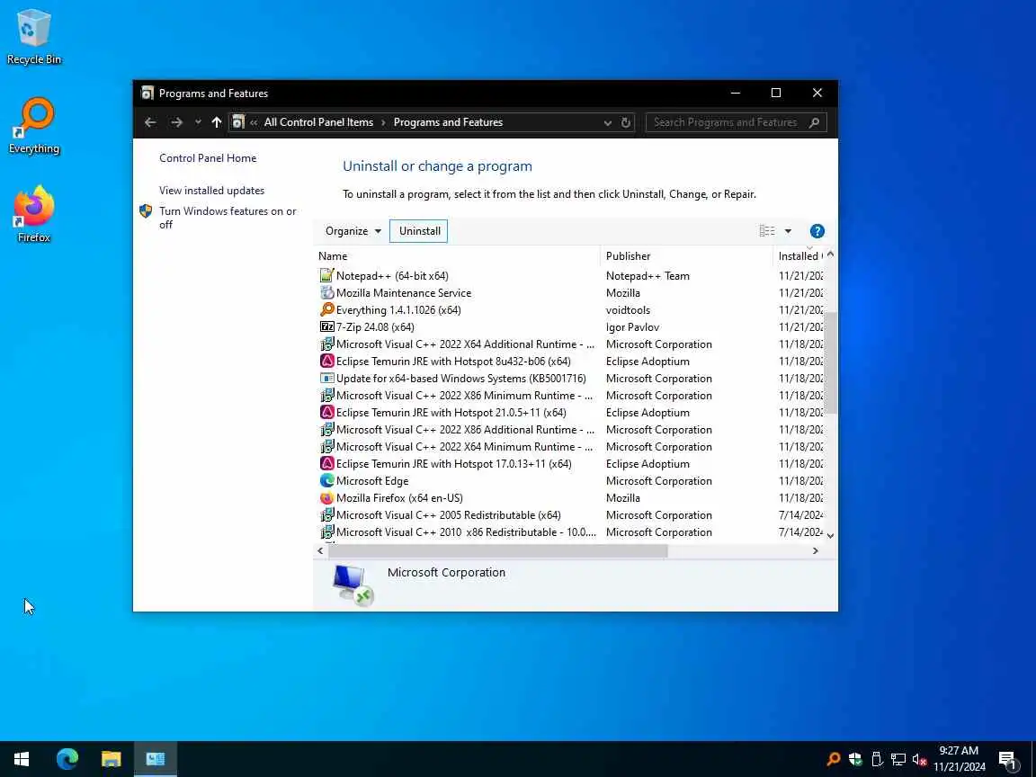Click Programs and Features breadcrumb
Viewport: 1036px width, 777px height.
tap(448, 122)
